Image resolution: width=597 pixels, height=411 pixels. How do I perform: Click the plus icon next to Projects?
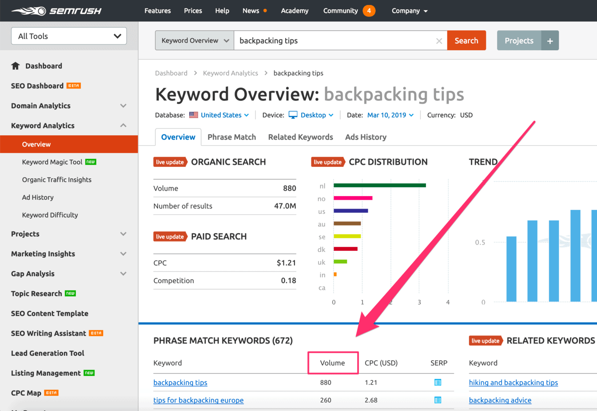click(x=550, y=40)
